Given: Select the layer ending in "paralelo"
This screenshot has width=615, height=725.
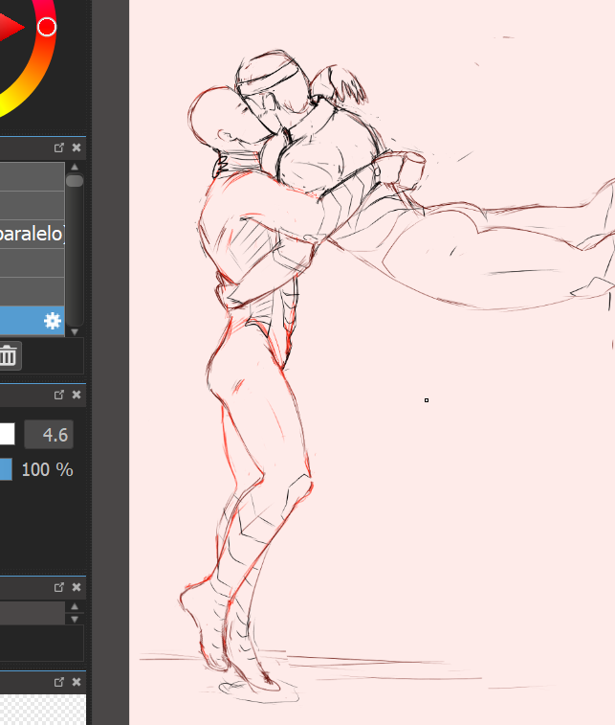Looking at the screenshot, I should pos(33,234).
